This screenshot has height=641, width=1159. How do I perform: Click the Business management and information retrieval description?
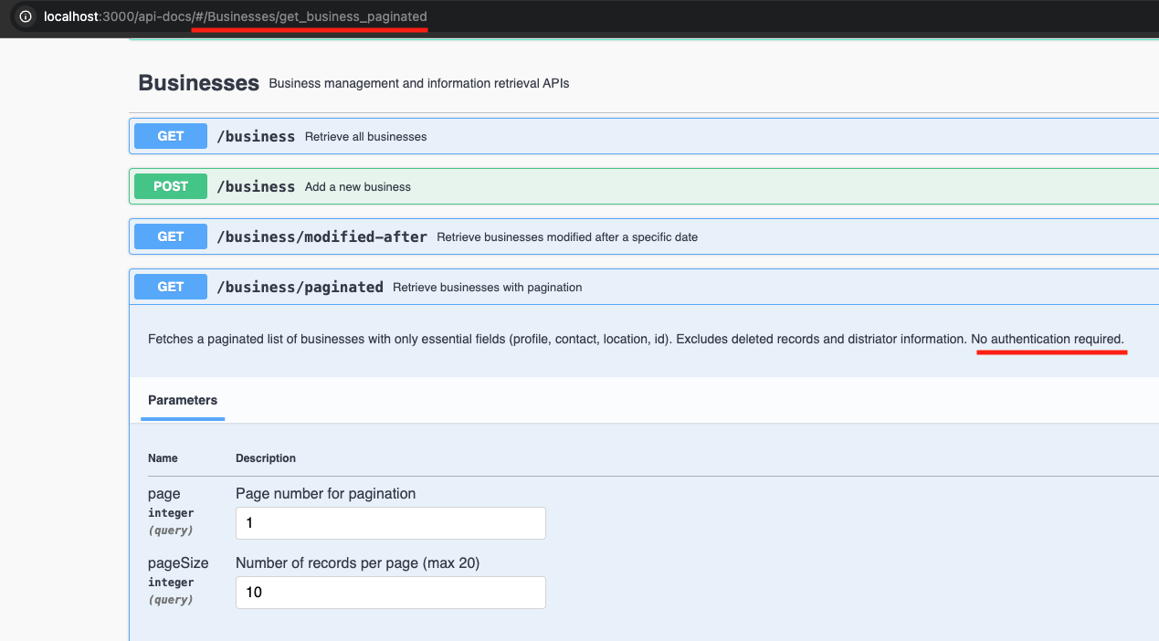(x=418, y=83)
